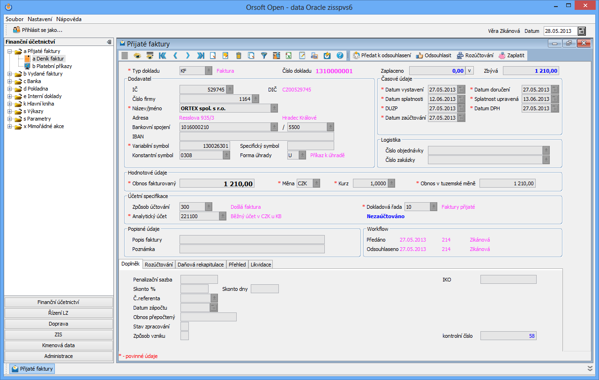Open the filter funnel tool
The height and width of the screenshot is (380, 599).
coord(264,55)
